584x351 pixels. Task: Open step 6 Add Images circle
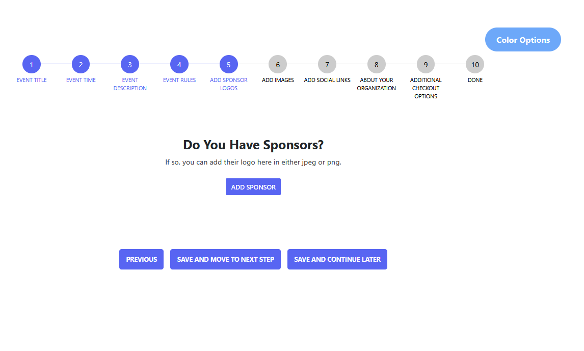278,65
